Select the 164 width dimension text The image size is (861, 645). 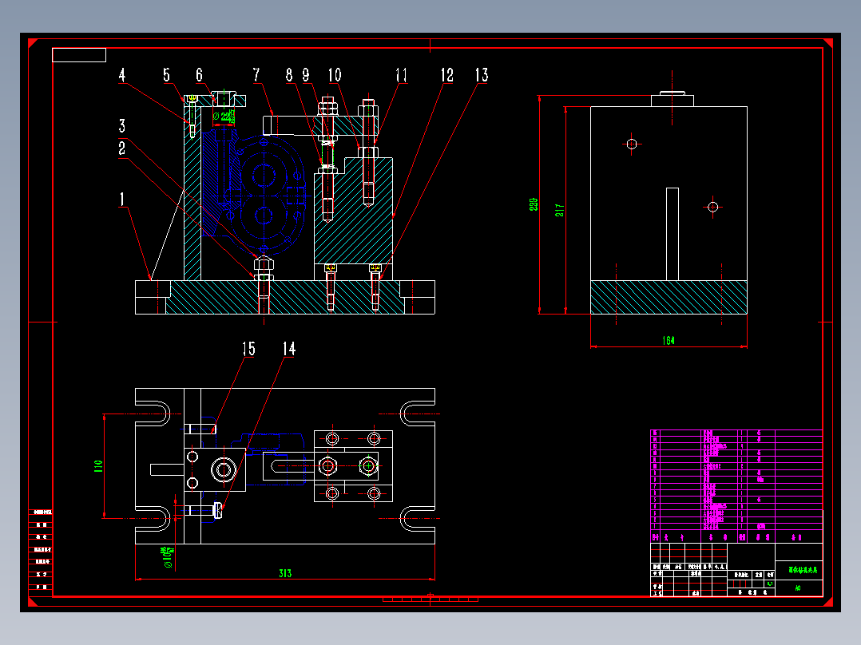click(x=669, y=341)
